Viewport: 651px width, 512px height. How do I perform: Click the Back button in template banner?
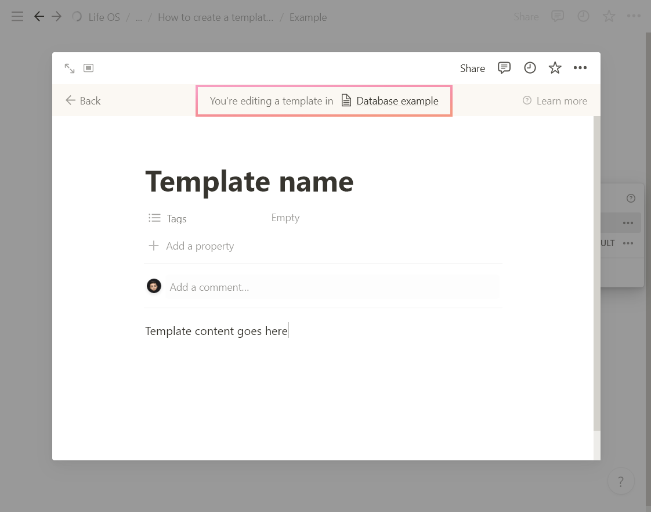point(83,101)
